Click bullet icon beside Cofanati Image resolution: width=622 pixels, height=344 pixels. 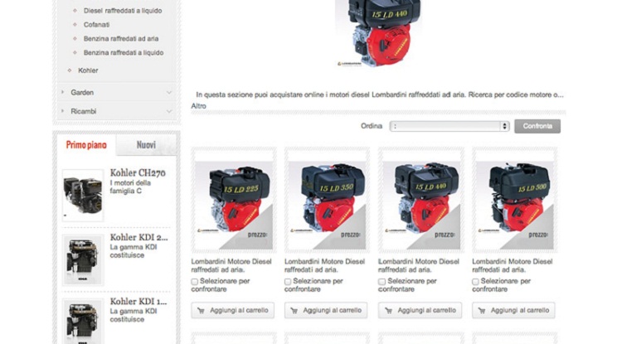[x=75, y=25]
